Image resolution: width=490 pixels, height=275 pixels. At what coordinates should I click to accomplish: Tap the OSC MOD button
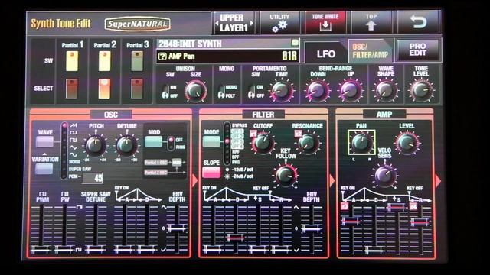coord(153,142)
